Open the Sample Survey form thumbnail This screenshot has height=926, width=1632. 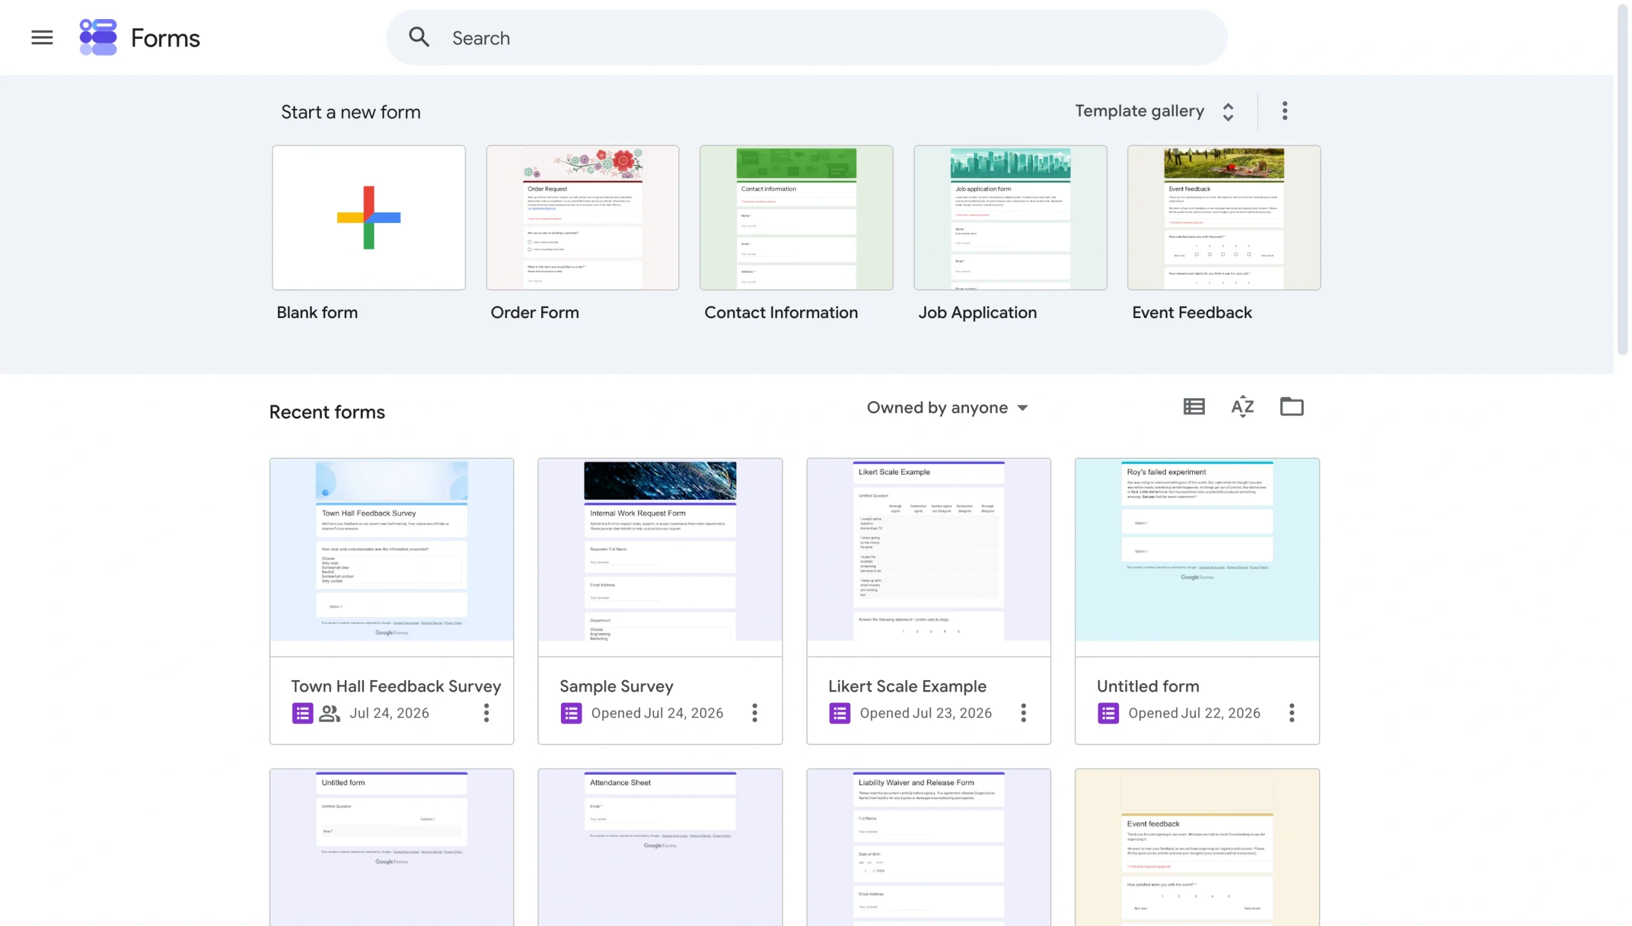(x=660, y=556)
